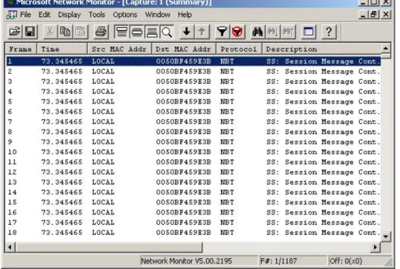Click the Description column header
The image size is (400, 269).
pos(322,49)
